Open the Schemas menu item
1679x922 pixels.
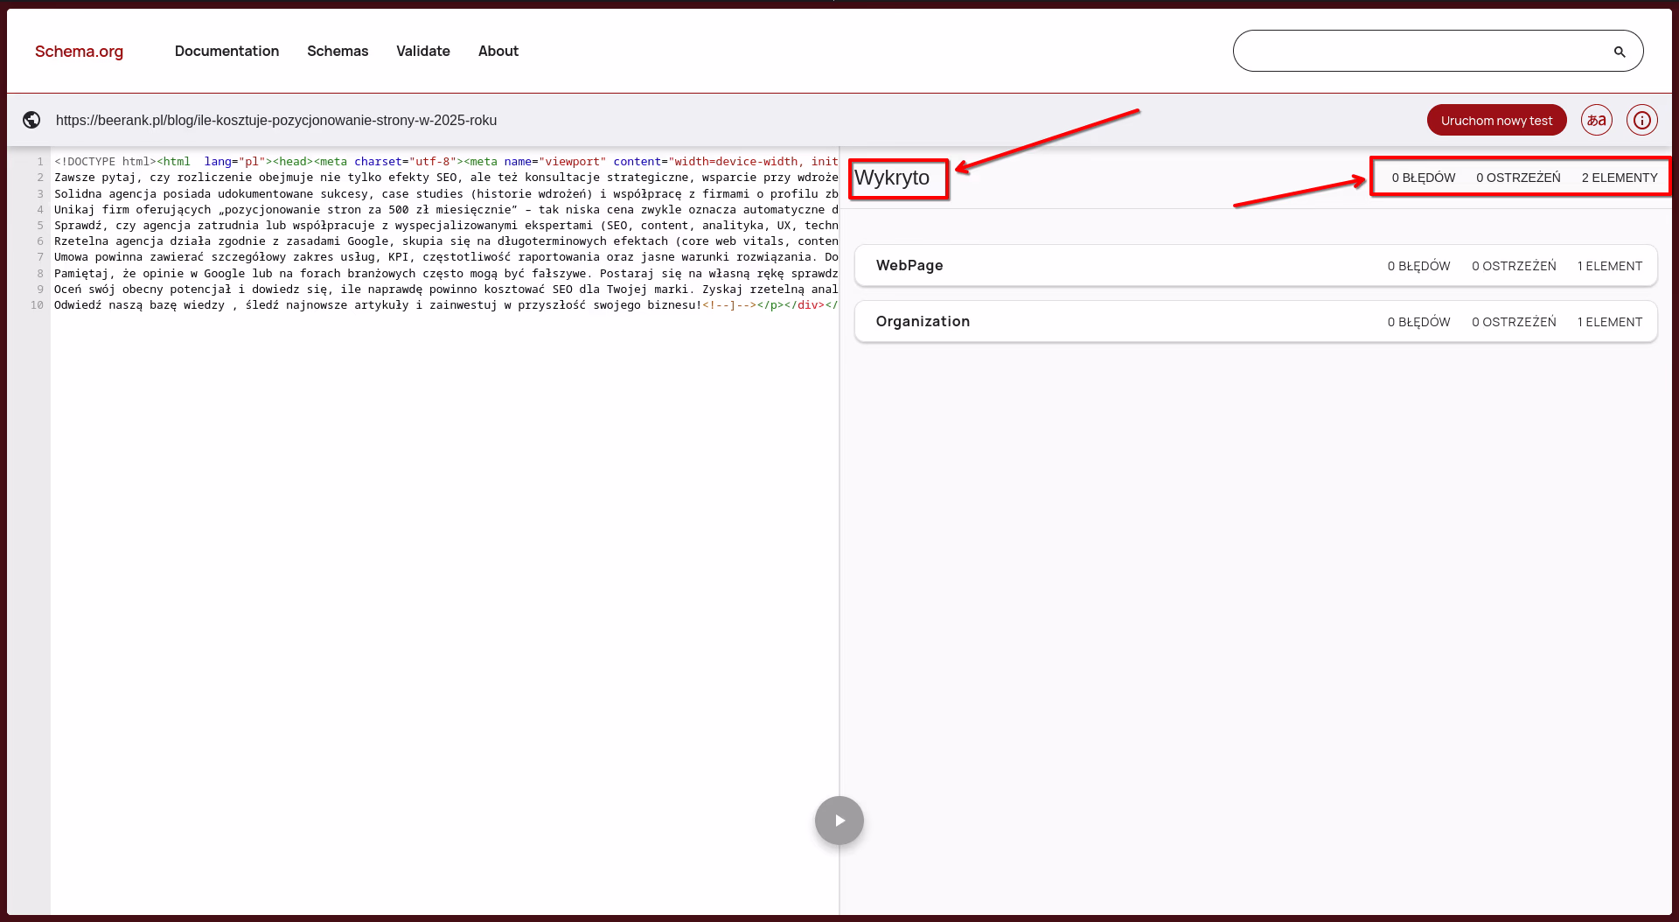(x=338, y=51)
